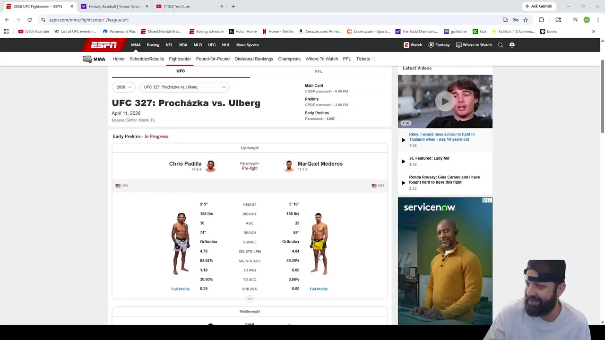This screenshot has height=340, width=605.
Task: Open Where To Watch in the MMA menu
Action: point(321,59)
